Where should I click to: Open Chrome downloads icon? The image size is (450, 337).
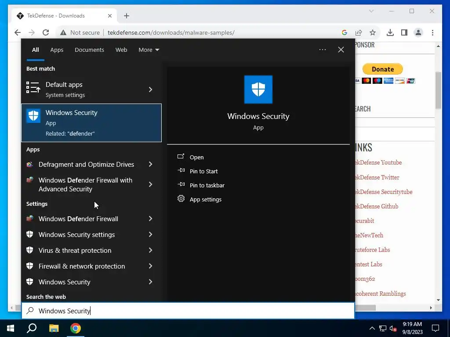[x=390, y=32]
